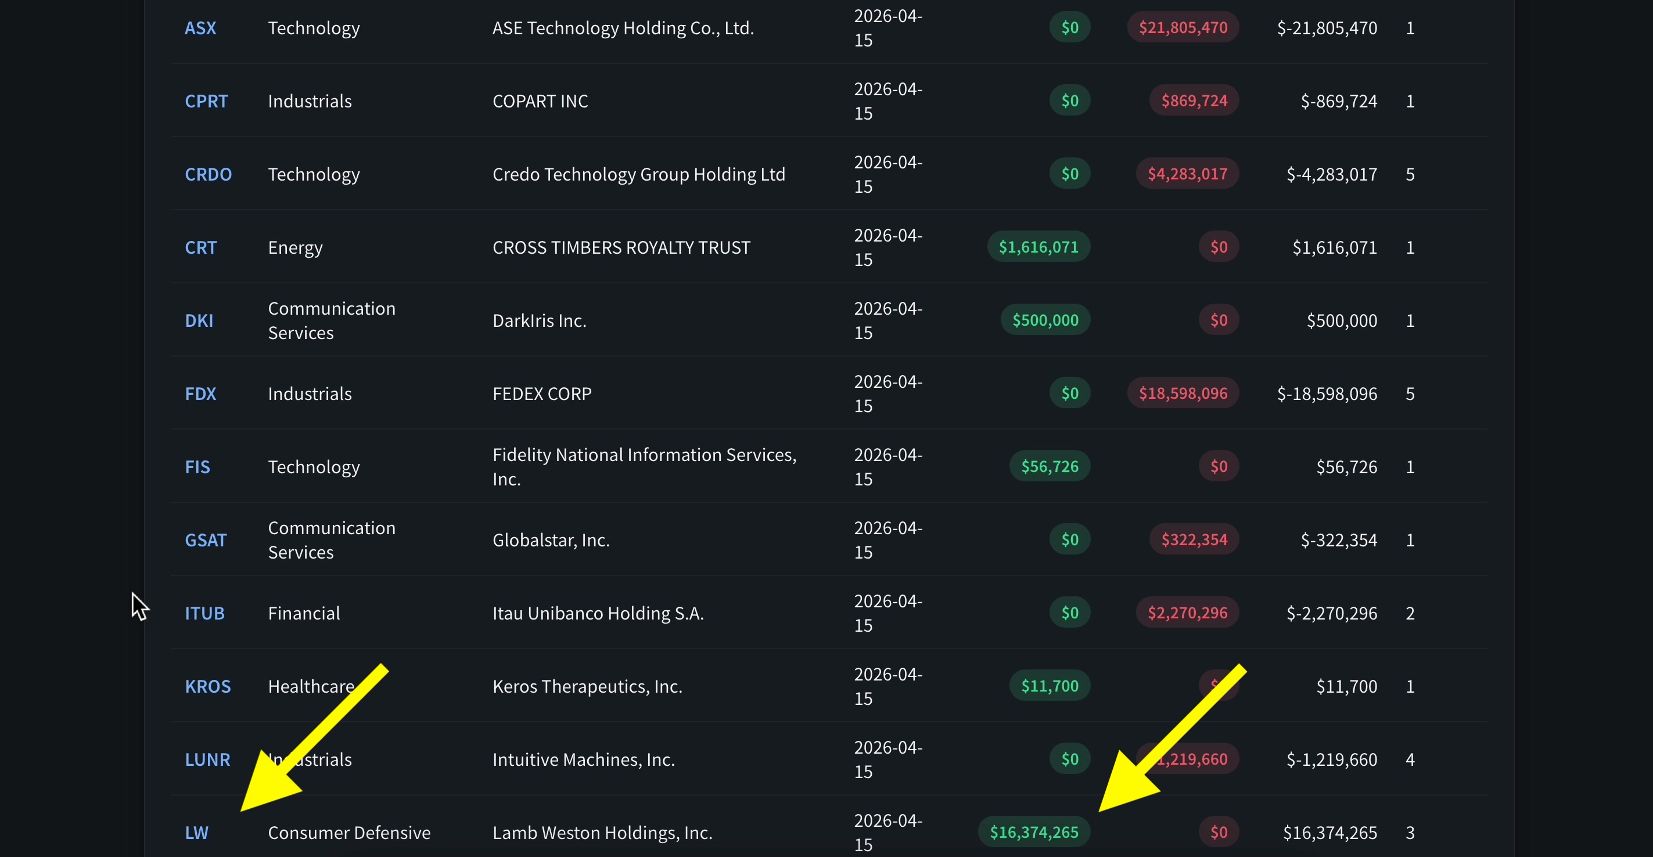This screenshot has width=1653, height=857.
Task: Click the red $869,724 sell badge
Action: (1194, 100)
